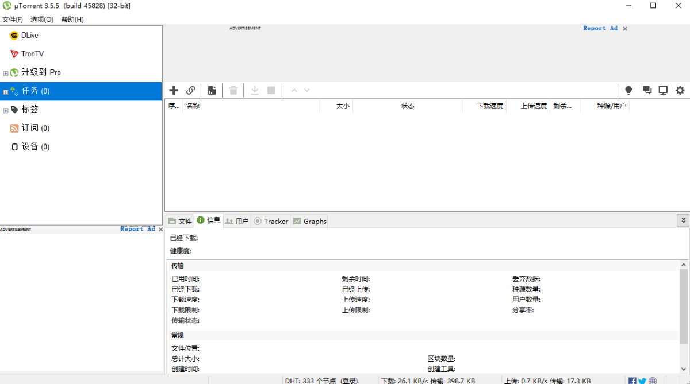Image resolution: width=690 pixels, height=384 pixels.
Task: Switch to the Tracker tab
Action: click(271, 221)
